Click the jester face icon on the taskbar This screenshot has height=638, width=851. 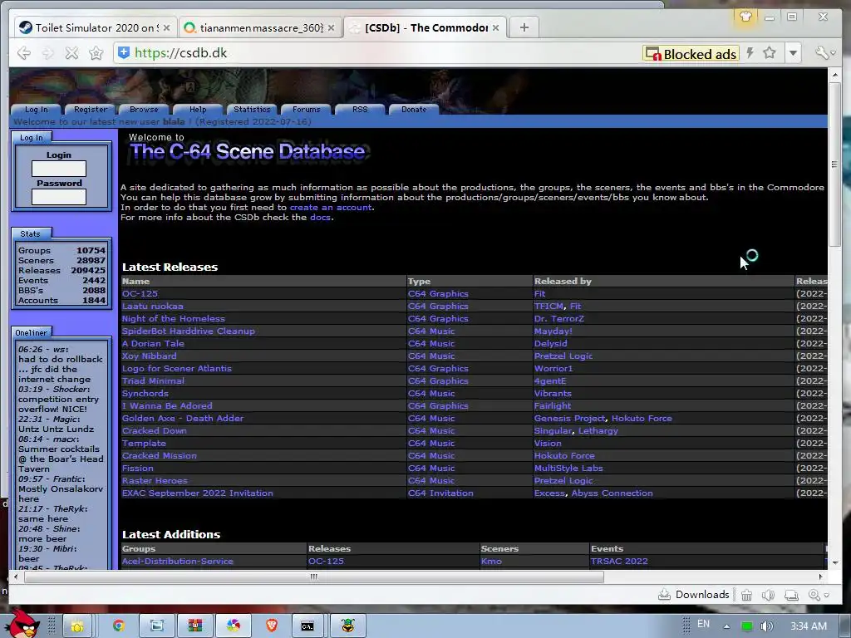[x=348, y=626]
